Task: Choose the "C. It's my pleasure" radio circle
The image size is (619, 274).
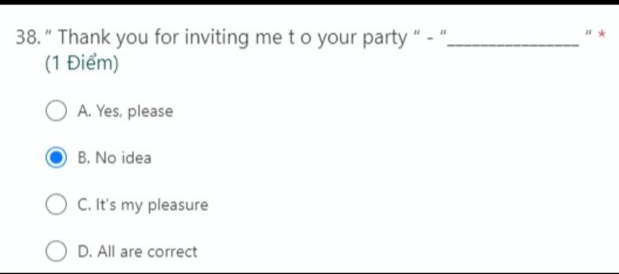Action: (56, 205)
